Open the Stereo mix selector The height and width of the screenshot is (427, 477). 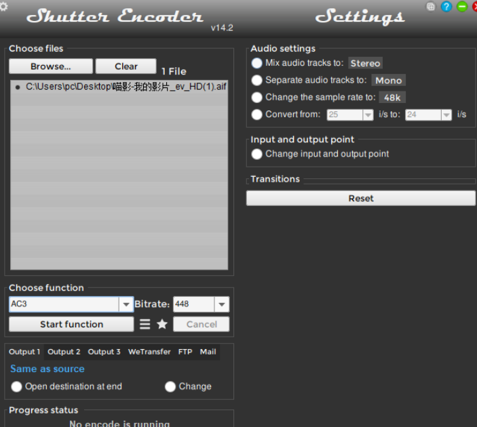365,63
